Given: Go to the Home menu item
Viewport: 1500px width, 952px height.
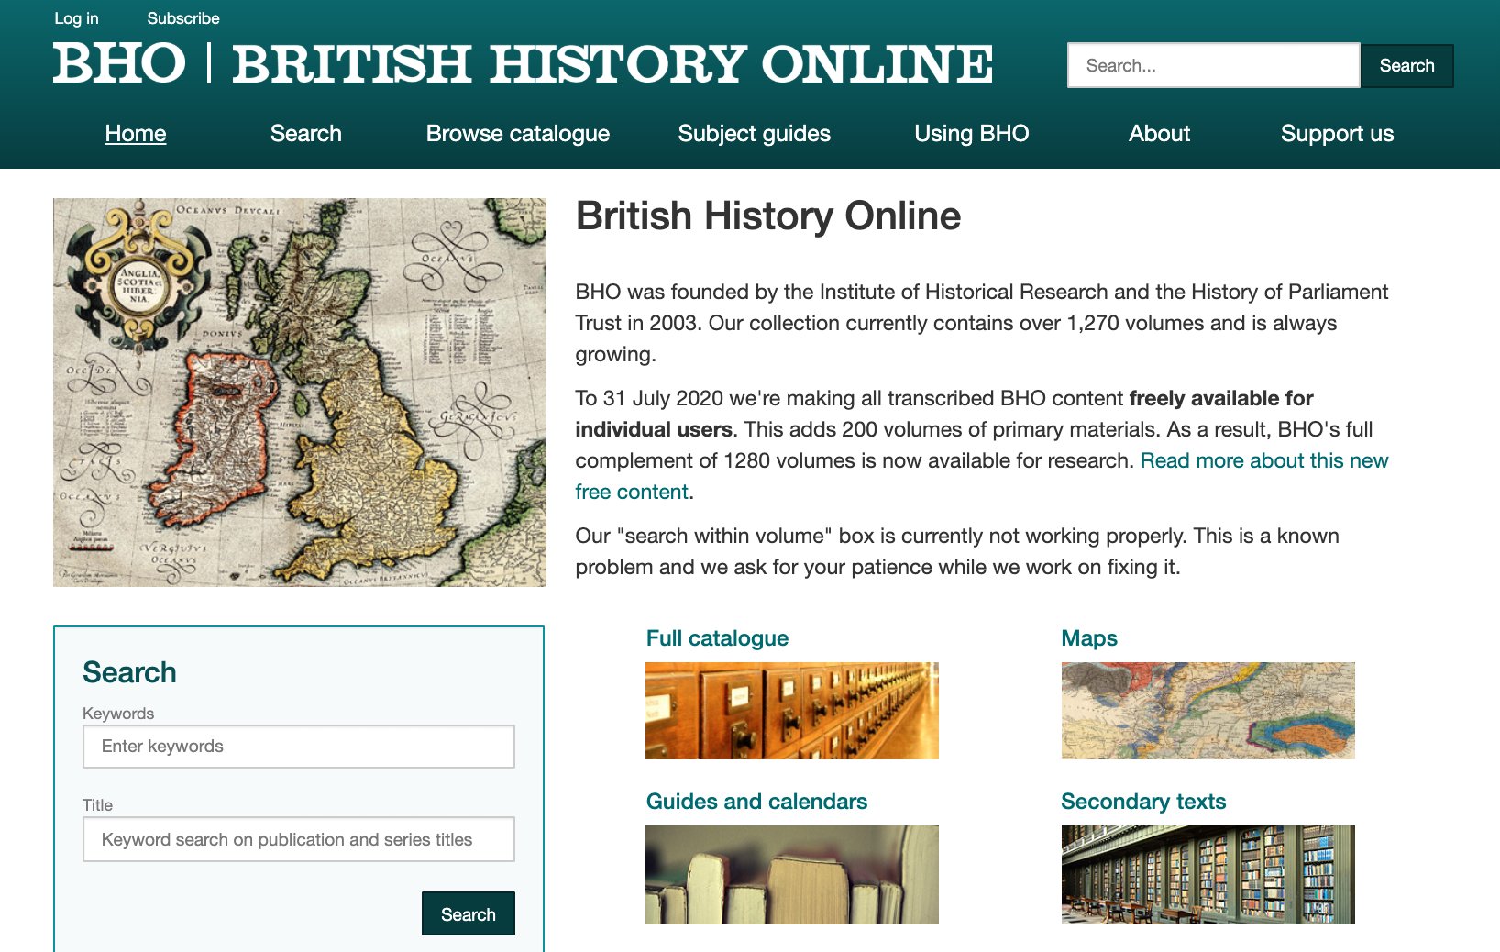Looking at the screenshot, I should 136,134.
